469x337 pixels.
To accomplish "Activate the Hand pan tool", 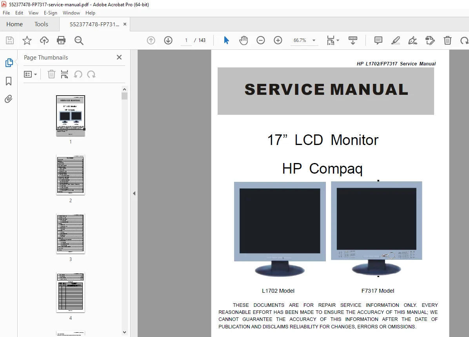I will pos(244,40).
